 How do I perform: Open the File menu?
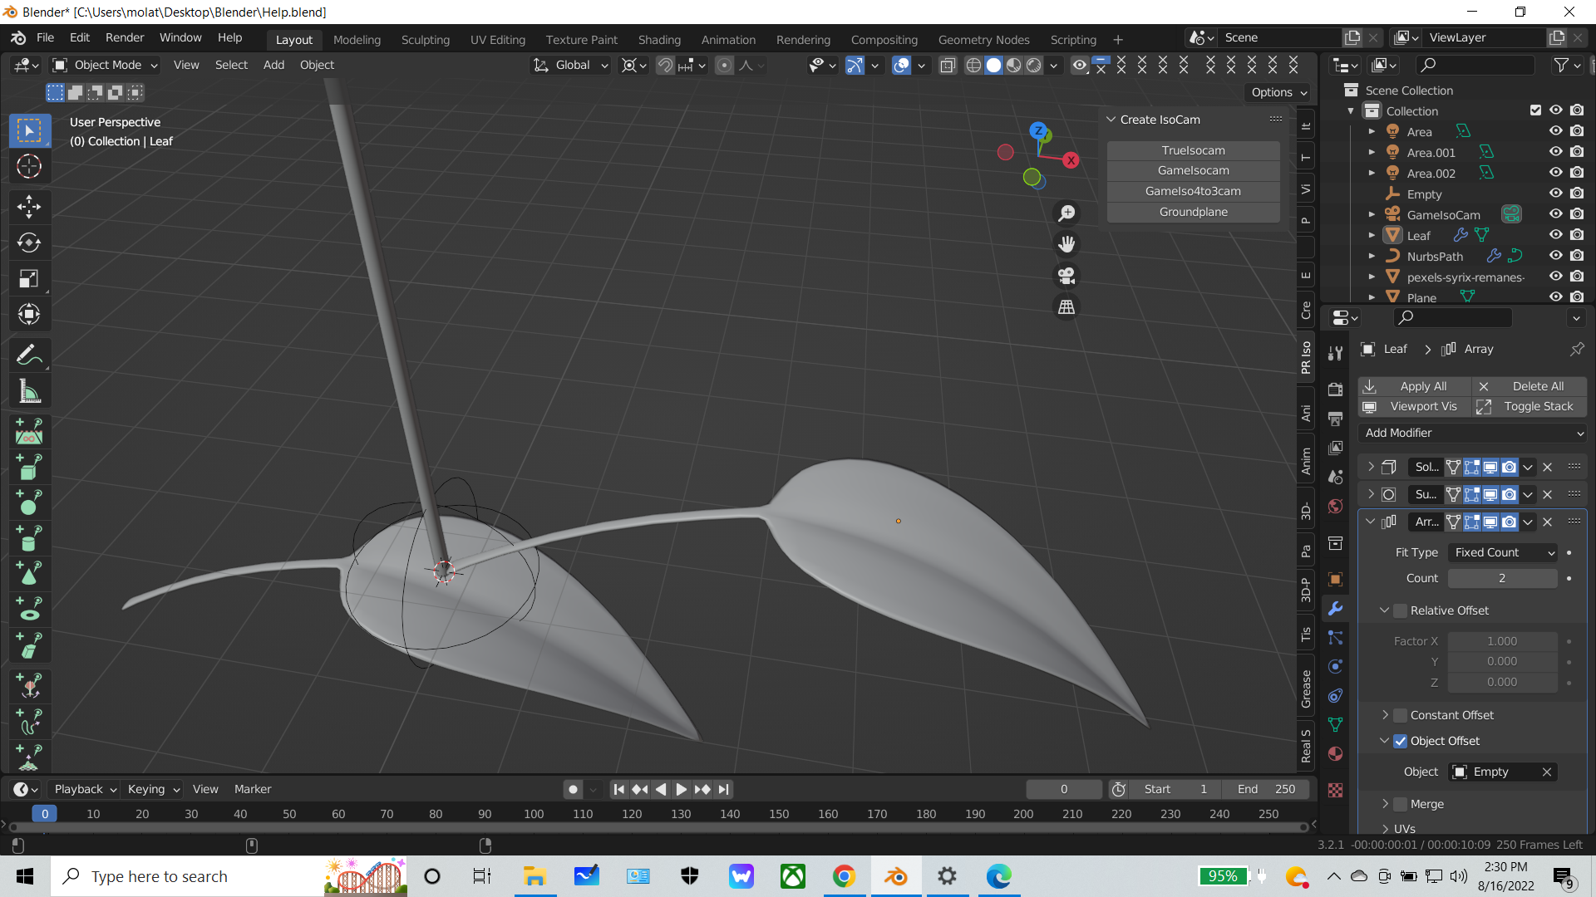coord(45,38)
